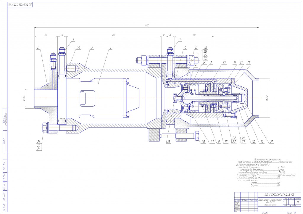Select part callout number 17
Image resolution: width=303 pixels, height=214 pixels.
point(226,142)
